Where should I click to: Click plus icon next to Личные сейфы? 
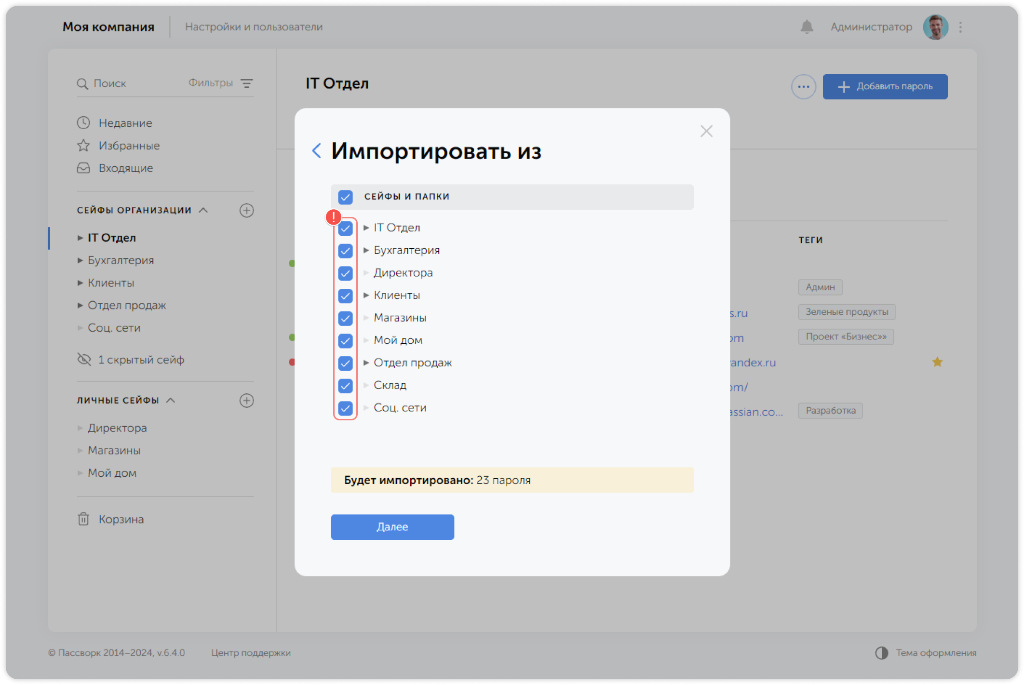(247, 400)
